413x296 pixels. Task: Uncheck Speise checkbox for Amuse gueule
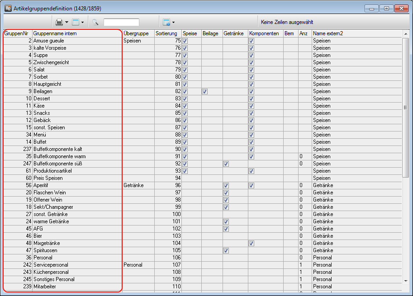(185, 41)
